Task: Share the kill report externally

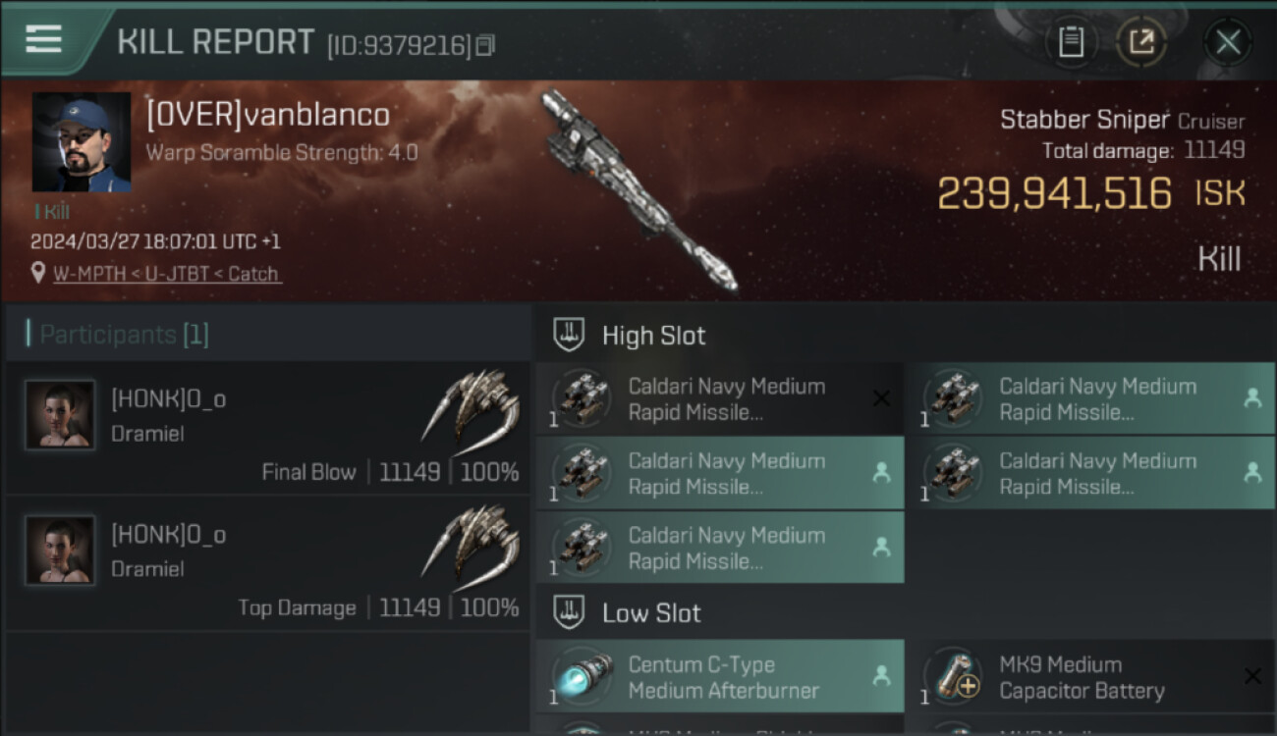Action: tap(1141, 42)
